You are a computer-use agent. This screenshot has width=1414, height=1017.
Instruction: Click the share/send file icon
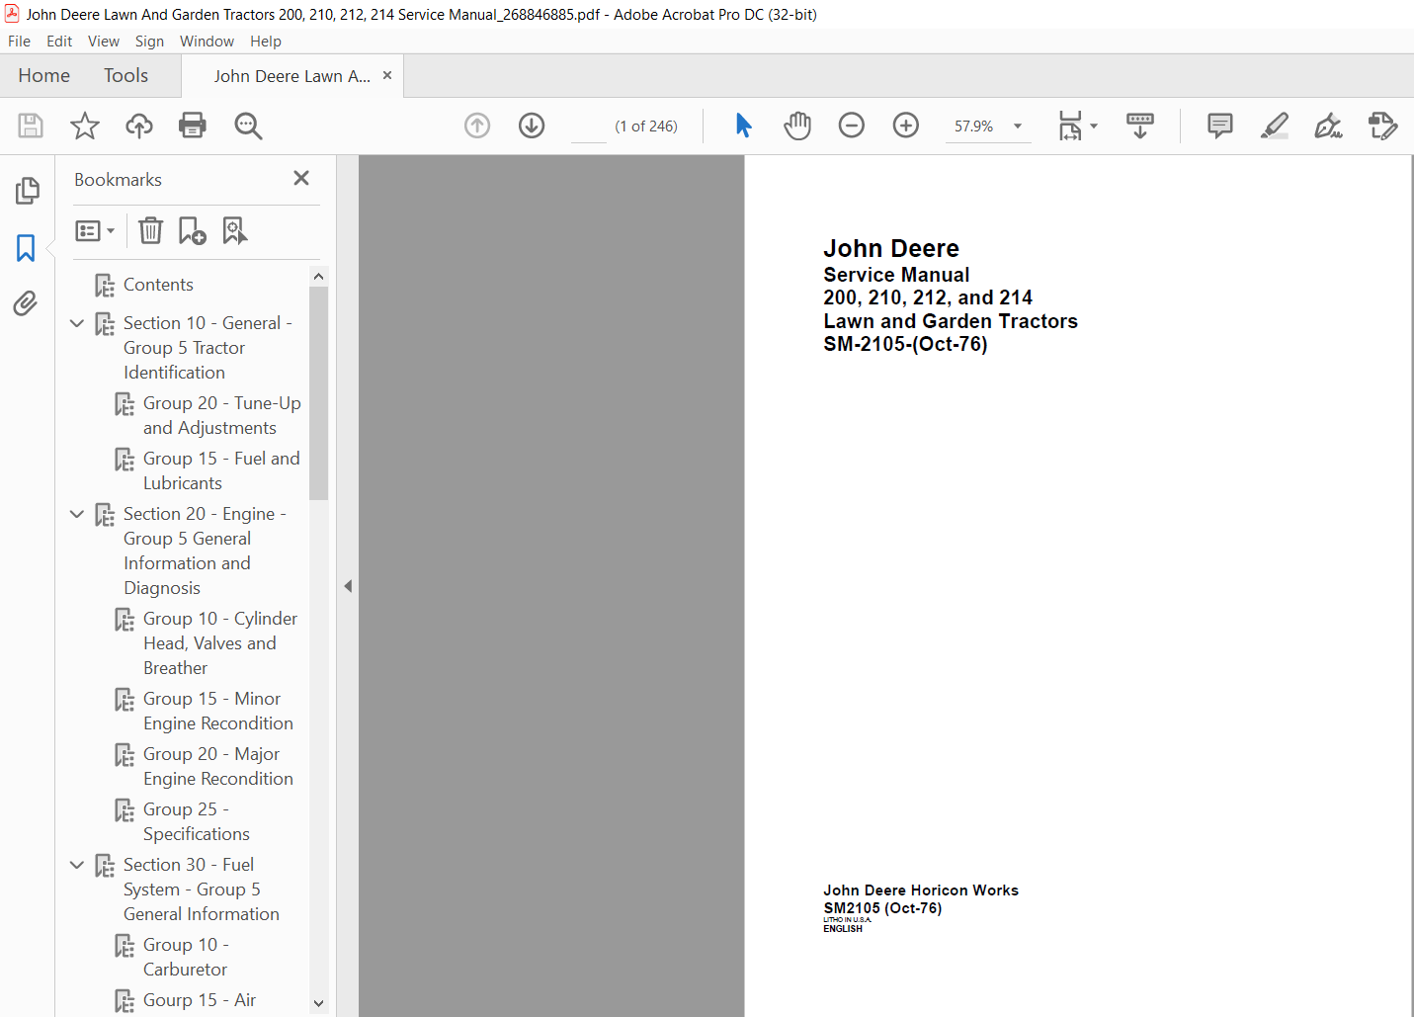(1382, 126)
